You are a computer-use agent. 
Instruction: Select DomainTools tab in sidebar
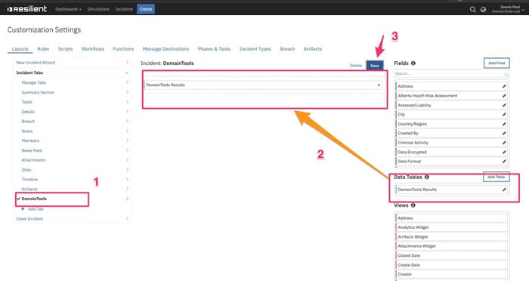click(34, 199)
